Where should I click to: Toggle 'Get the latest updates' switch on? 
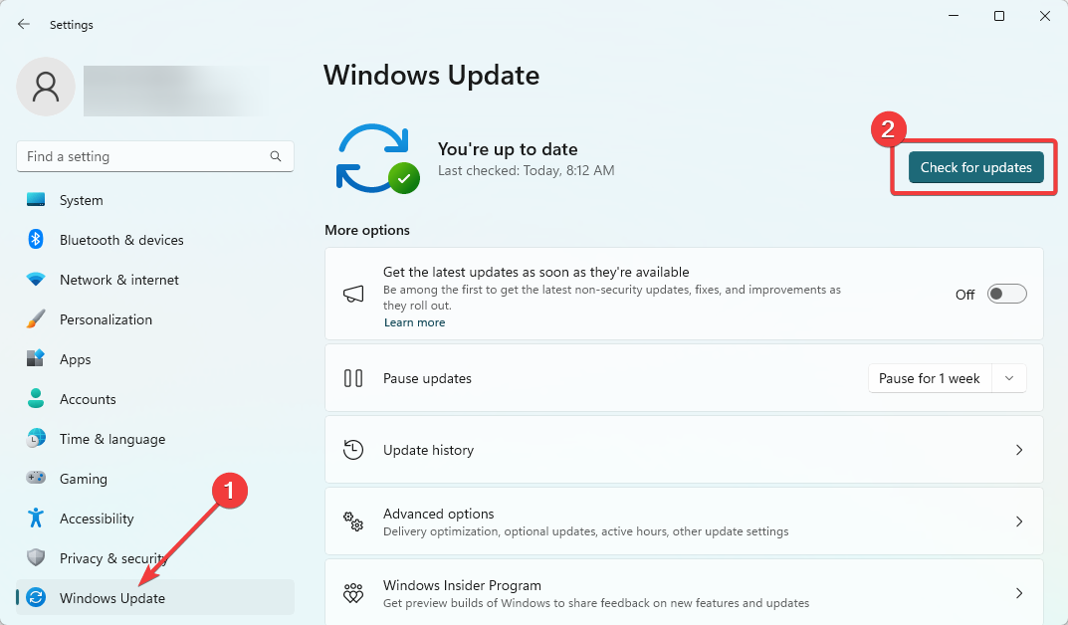(1006, 295)
